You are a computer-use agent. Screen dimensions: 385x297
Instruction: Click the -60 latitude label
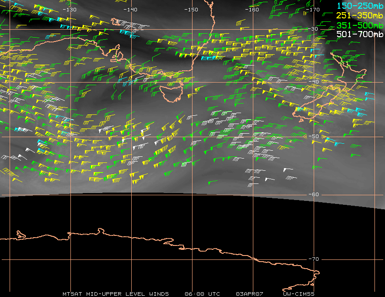pyautogui.click(x=314, y=194)
